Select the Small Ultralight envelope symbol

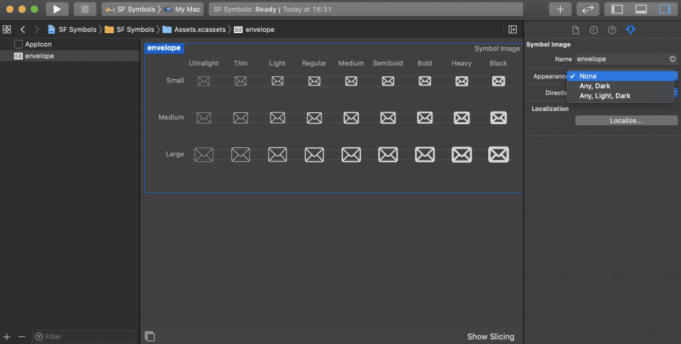point(204,81)
